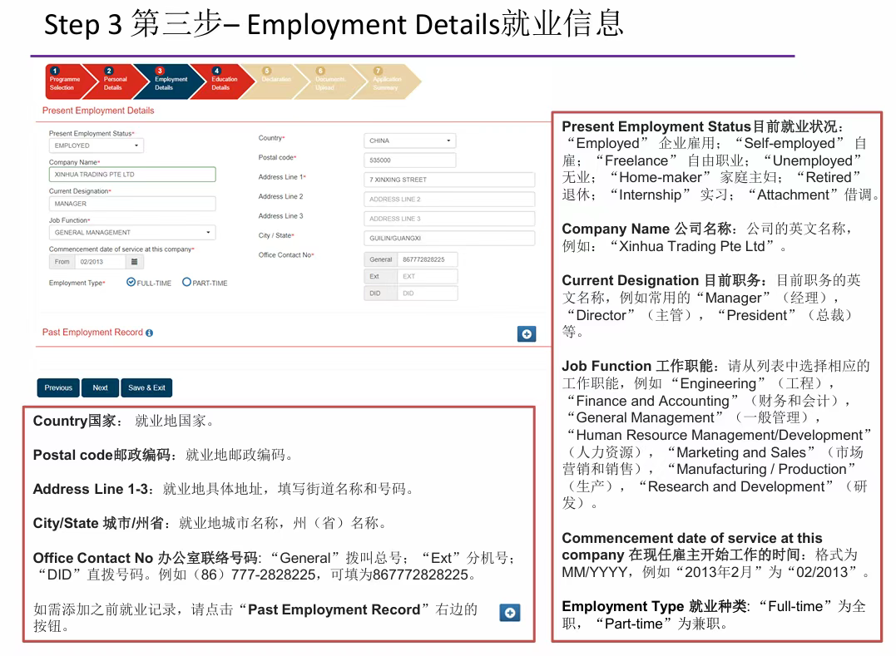Viewport: 896px width, 656px height.
Task: Click the Previous button
Action: click(x=58, y=387)
